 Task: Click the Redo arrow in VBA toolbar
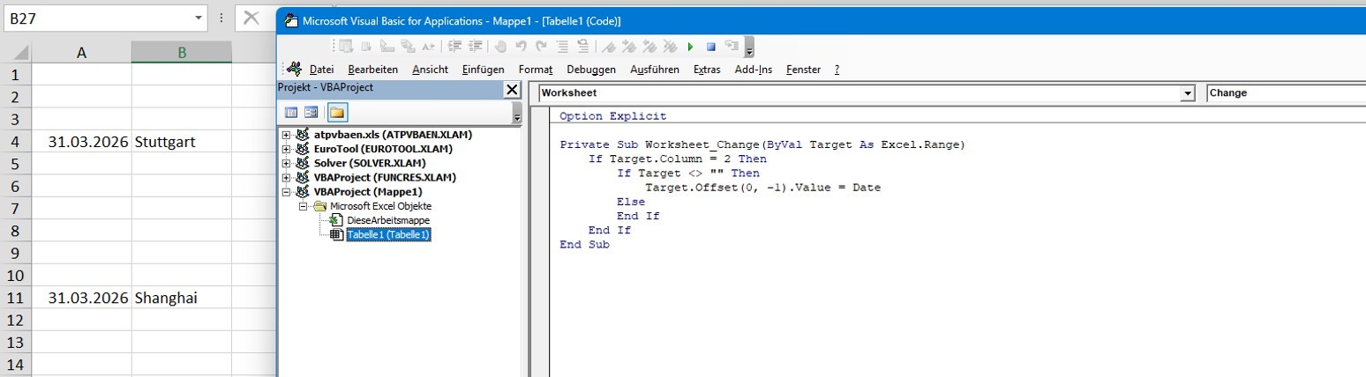pos(541,47)
